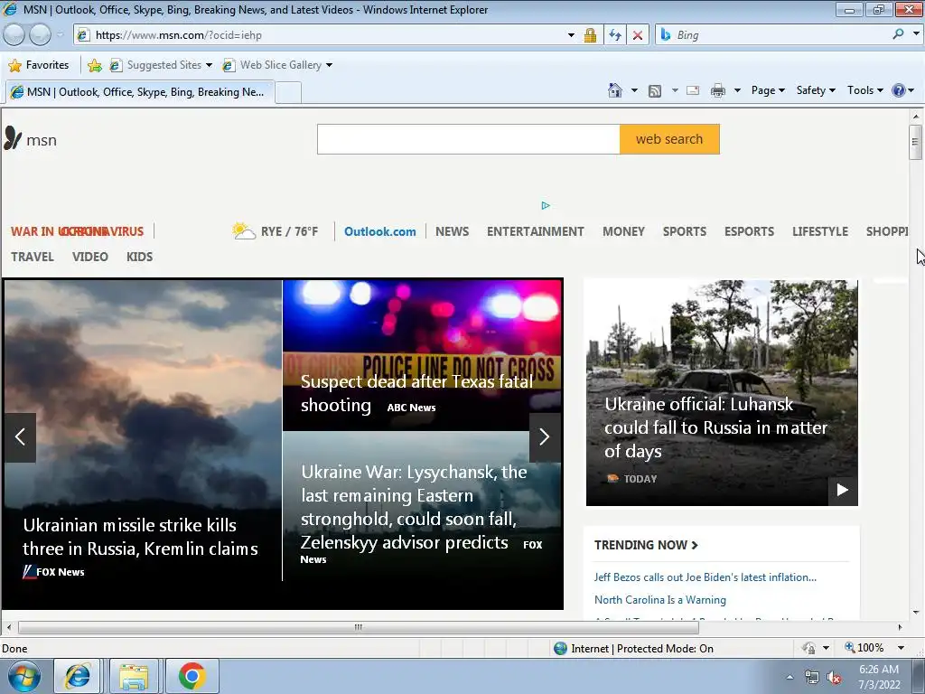Image resolution: width=925 pixels, height=694 pixels.
Task: Go to SPORTS section
Action: click(x=685, y=231)
